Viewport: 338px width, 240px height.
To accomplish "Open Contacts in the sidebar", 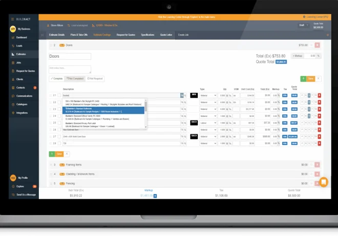I will pos(20,88).
